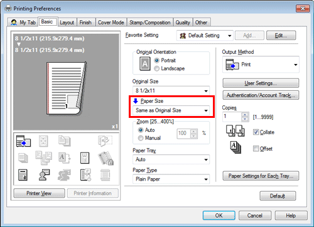
Task: Switch to My Tab
Action: (23, 23)
